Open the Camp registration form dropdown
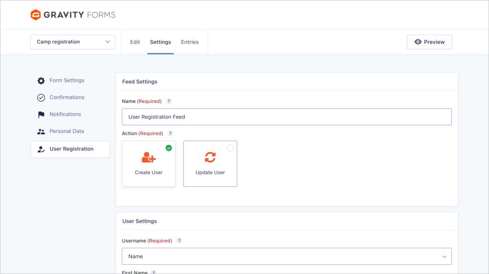 [73, 42]
